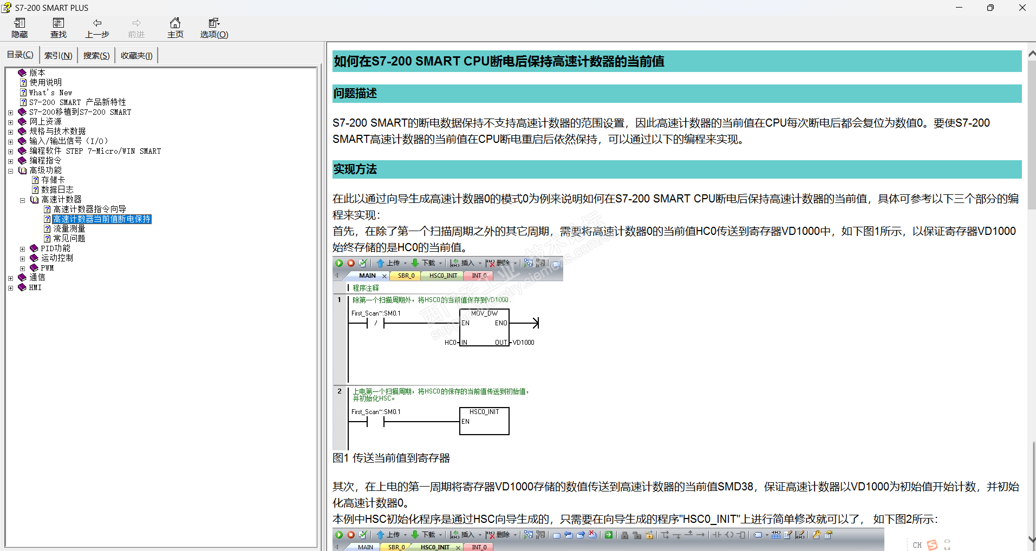
Task: Click the topic icon beside What's New
Action: (23, 92)
